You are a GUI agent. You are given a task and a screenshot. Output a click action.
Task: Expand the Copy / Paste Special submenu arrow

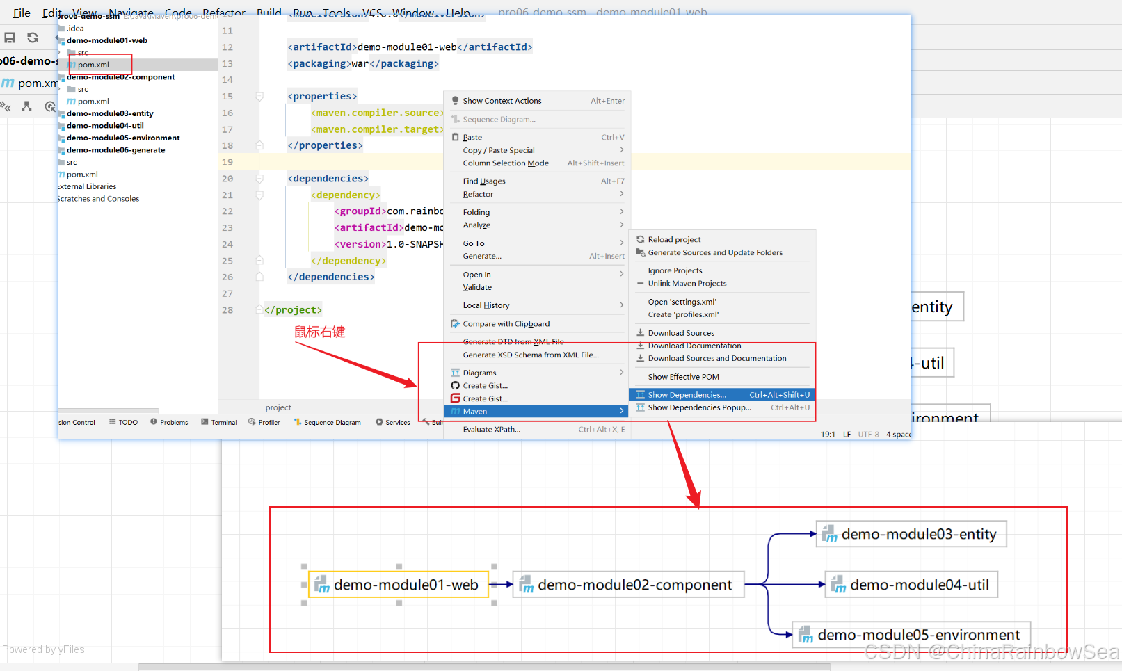coord(621,150)
